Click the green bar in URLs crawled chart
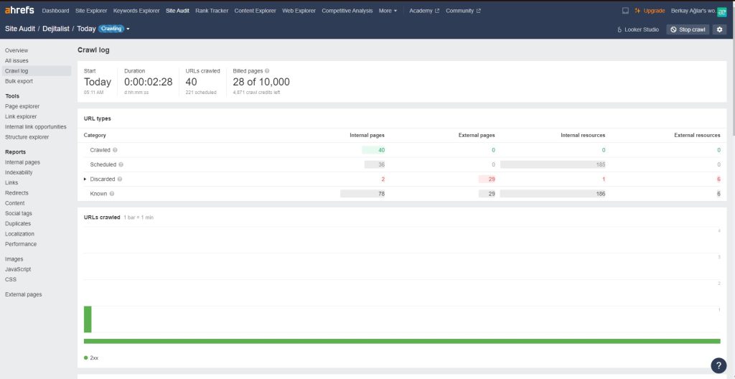Viewport: 735px width, 379px height. [x=88, y=319]
